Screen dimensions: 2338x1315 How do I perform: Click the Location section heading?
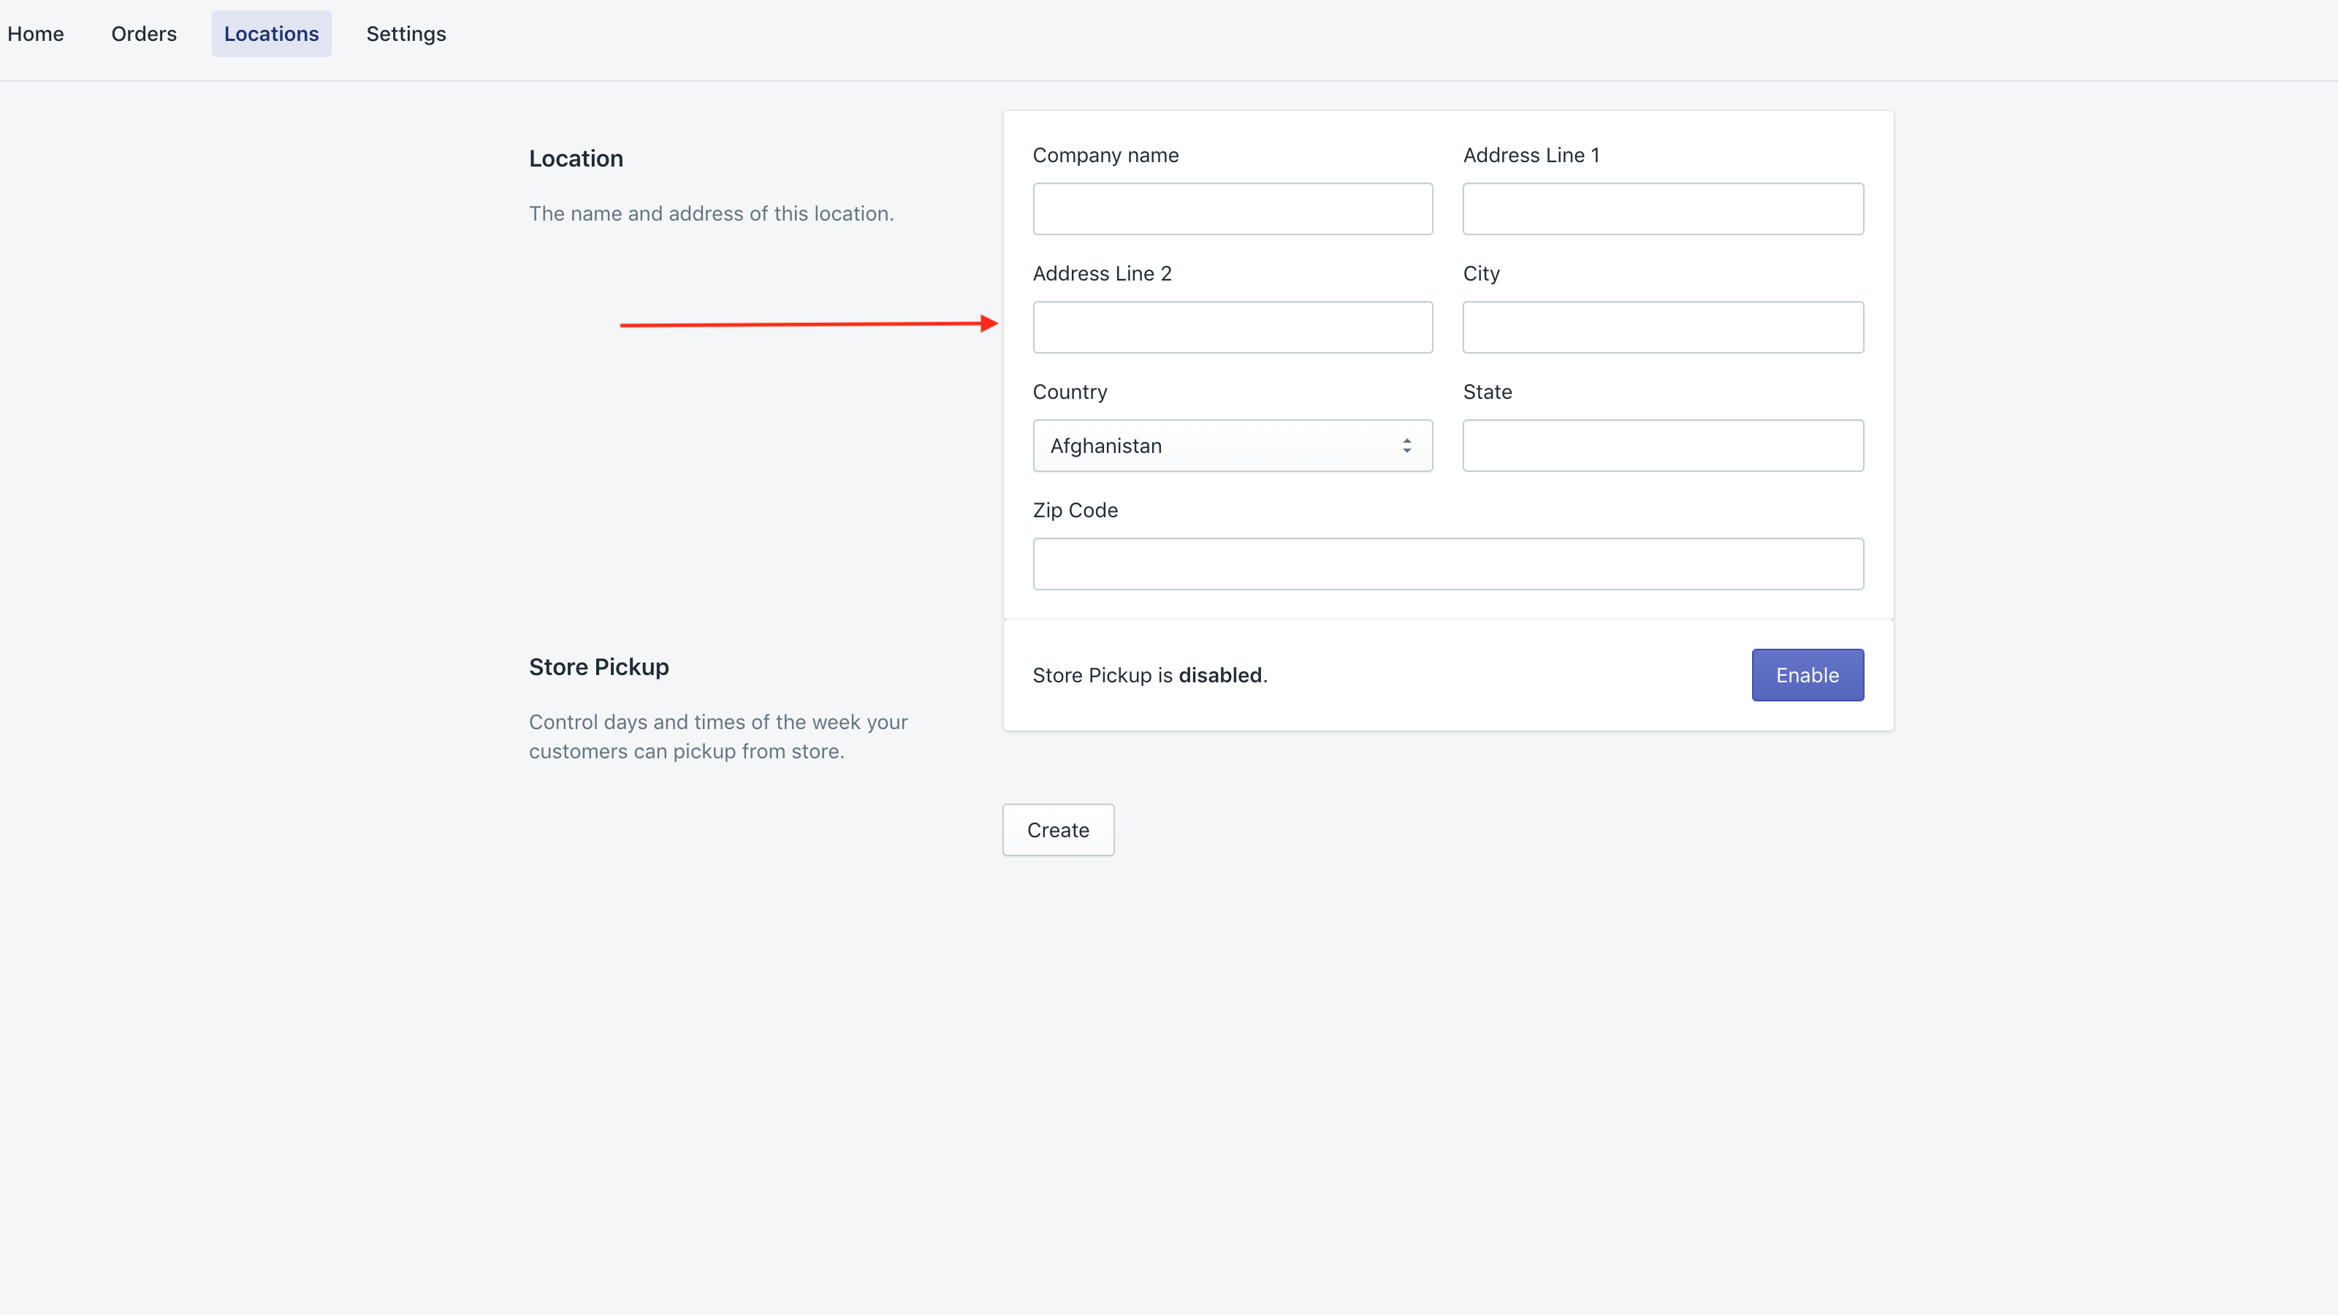coord(576,159)
